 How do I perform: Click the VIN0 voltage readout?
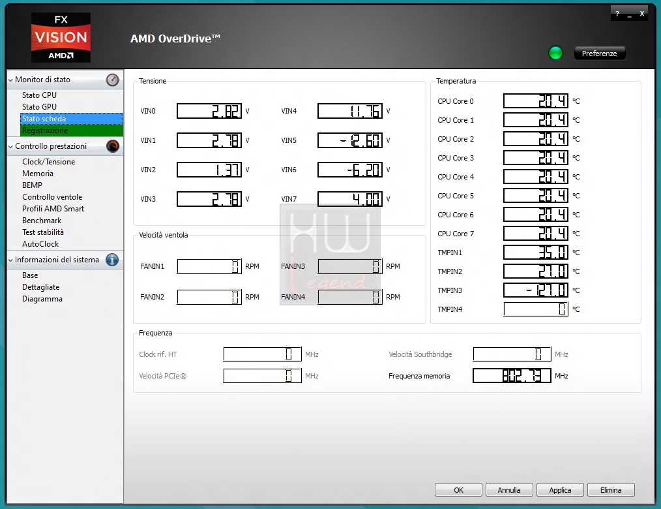209,111
